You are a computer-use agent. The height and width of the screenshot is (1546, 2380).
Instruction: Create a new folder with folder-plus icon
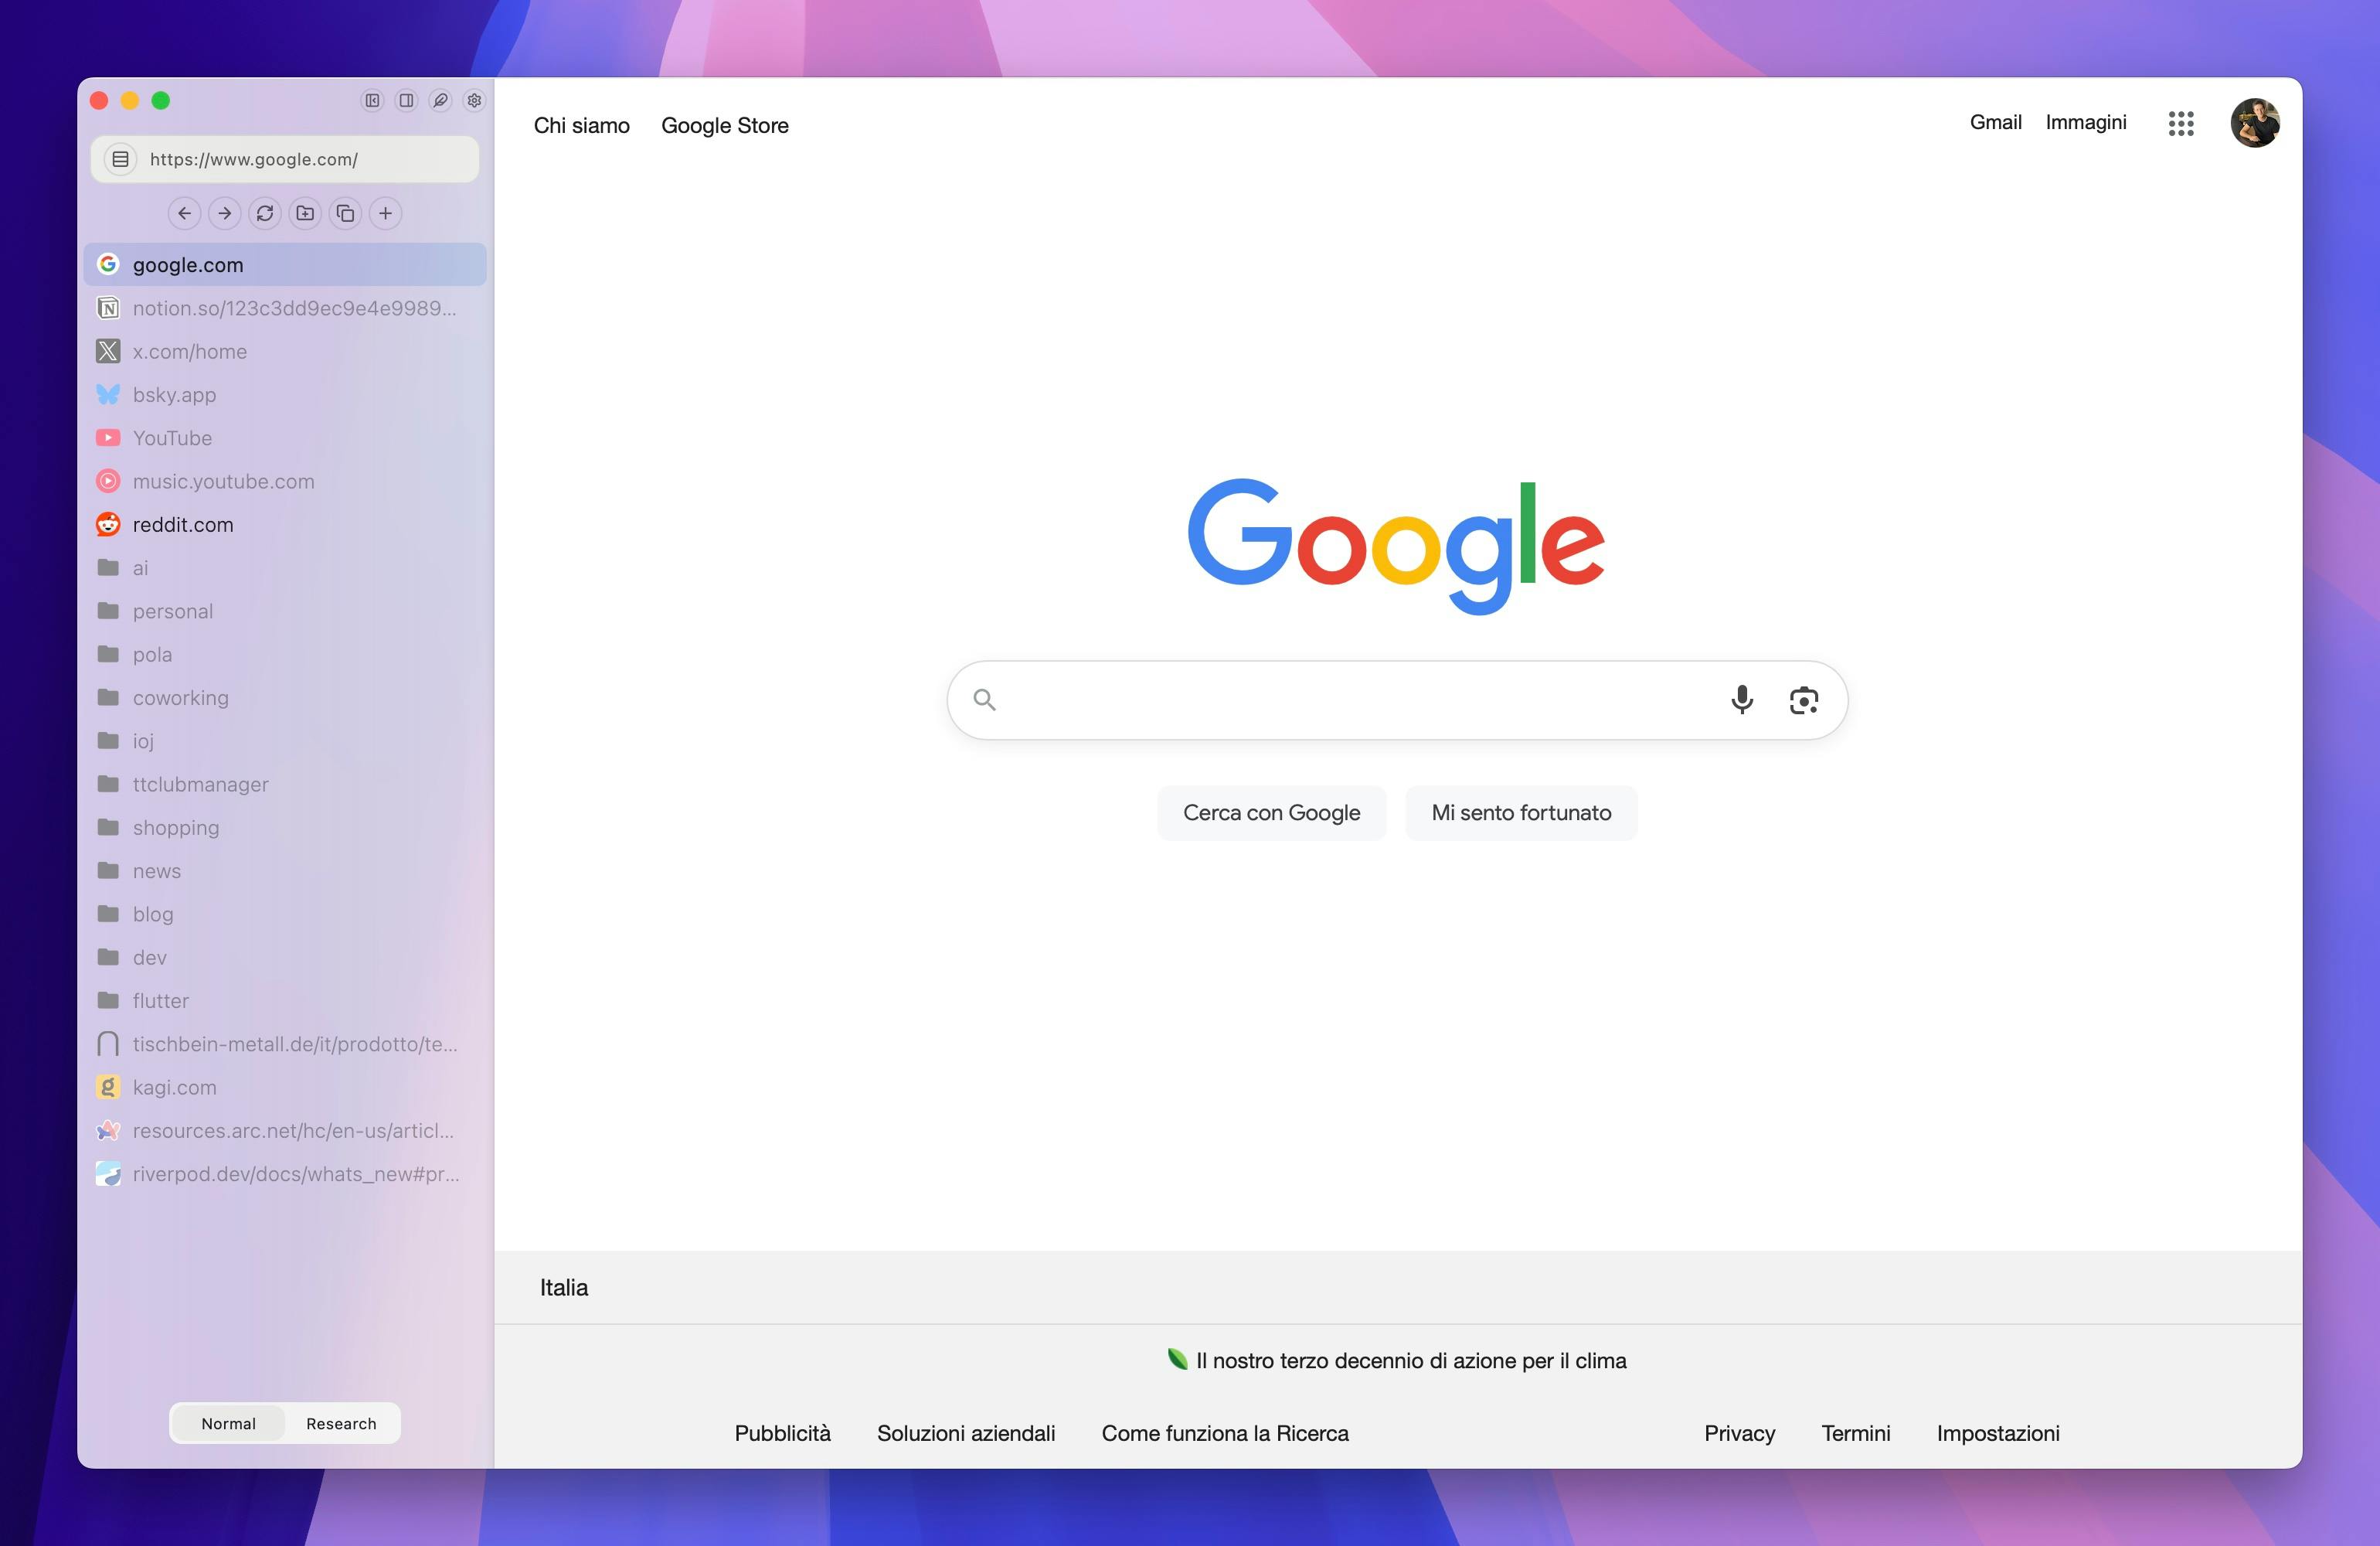pyautogui.click(x=305, y=213)
